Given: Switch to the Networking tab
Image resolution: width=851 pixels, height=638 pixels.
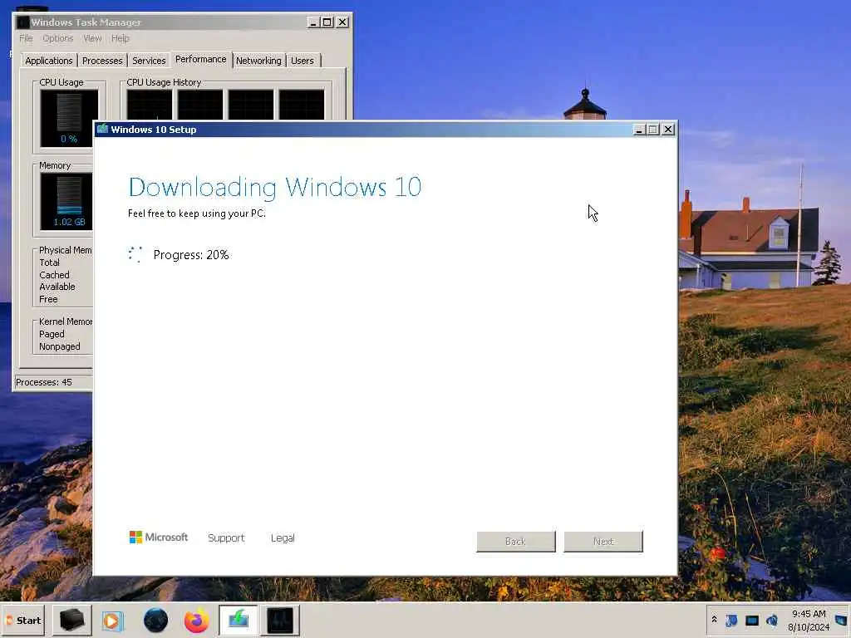Looking at the screenshot, I should pos(259,60).
